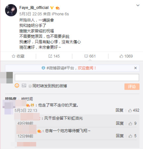Open the post options chevron menu
This screenshot has width=143, height=149.
click(138, 5)
